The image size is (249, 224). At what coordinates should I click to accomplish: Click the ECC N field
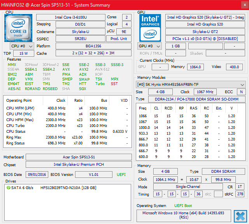(241, 92)
